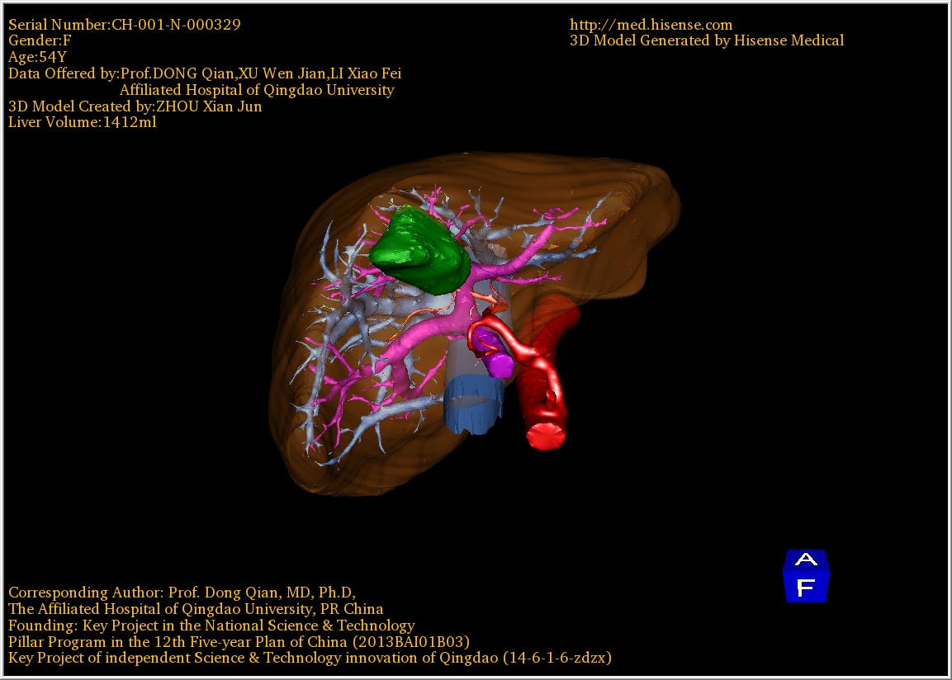Click '3D Model Generated by Hisense Medical' text
The width and height of the screenshot is (952, 680).
click(707, 40)
